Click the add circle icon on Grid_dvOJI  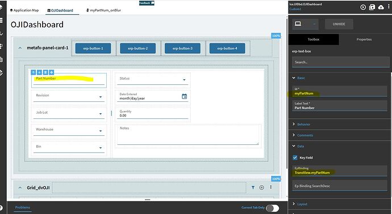(261, 187)
